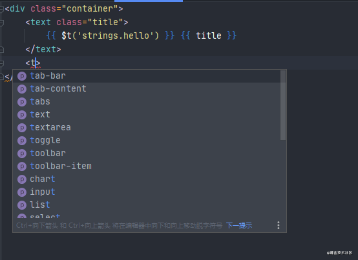This screenshot has width=358, height=260.
Task: Select the input completion suggestion
Action: pyautogui.click(x=146, y=192)
